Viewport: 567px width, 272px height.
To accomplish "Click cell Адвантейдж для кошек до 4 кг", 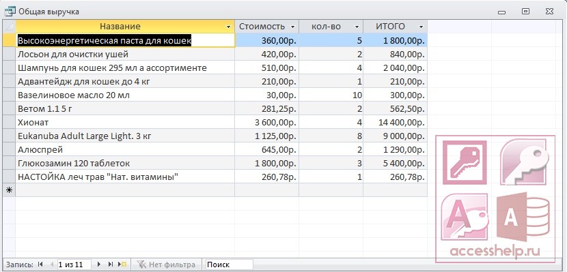I will click(125, 82).
